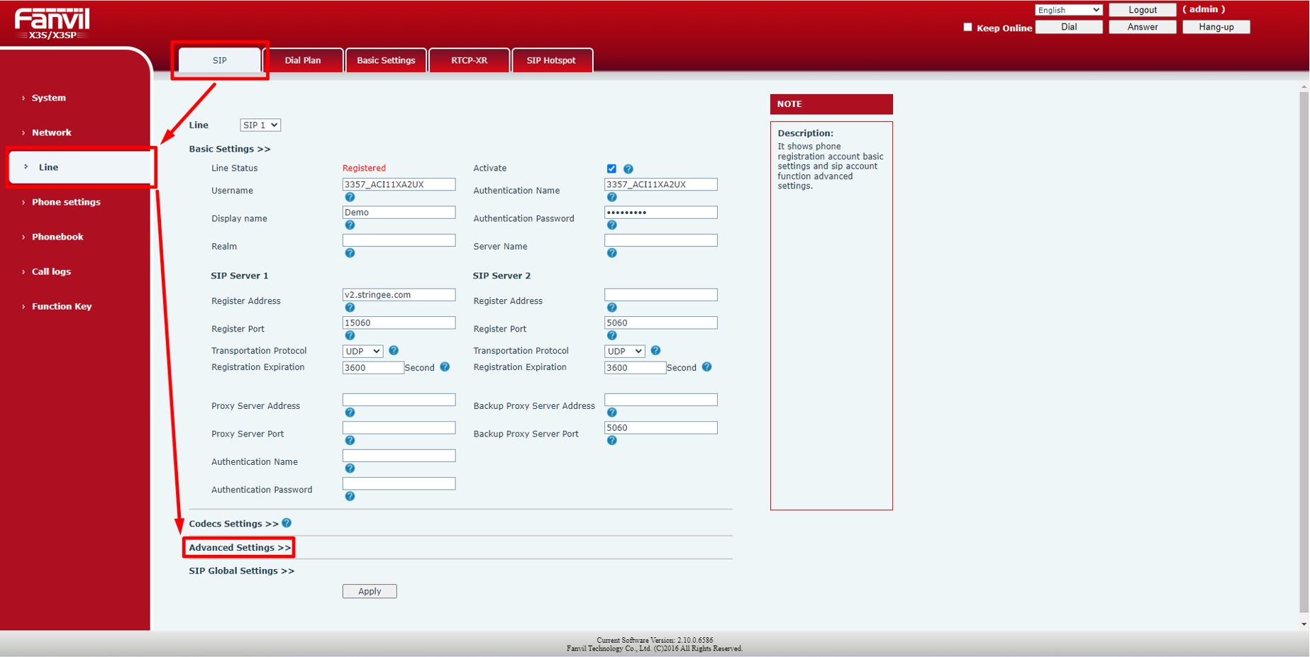
Task: Click help icon below Realm field
Action: point(350,253)
